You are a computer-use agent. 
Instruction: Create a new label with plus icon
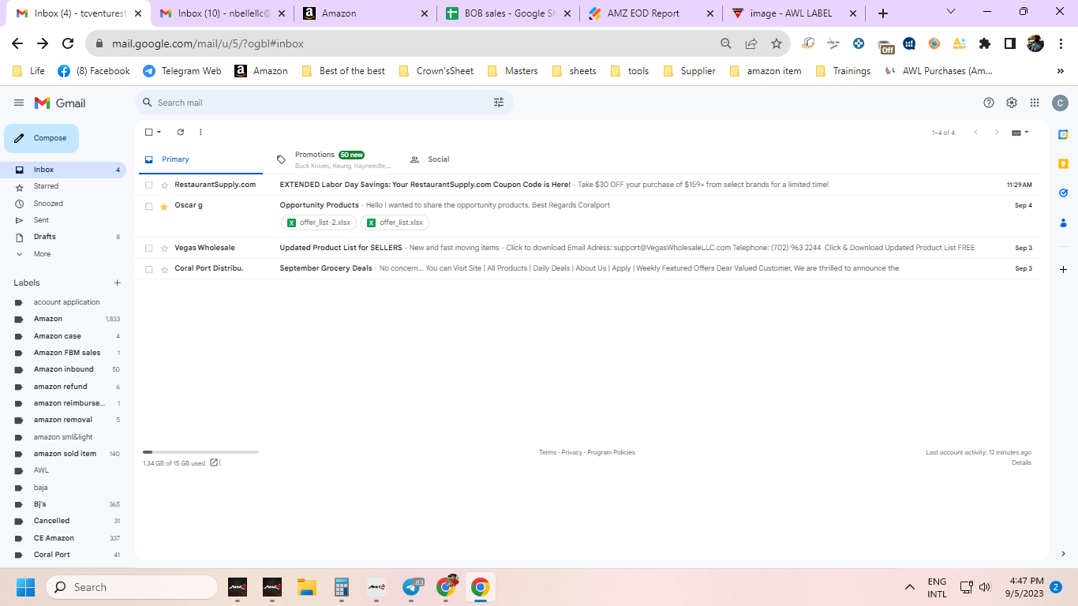[118, 282]
